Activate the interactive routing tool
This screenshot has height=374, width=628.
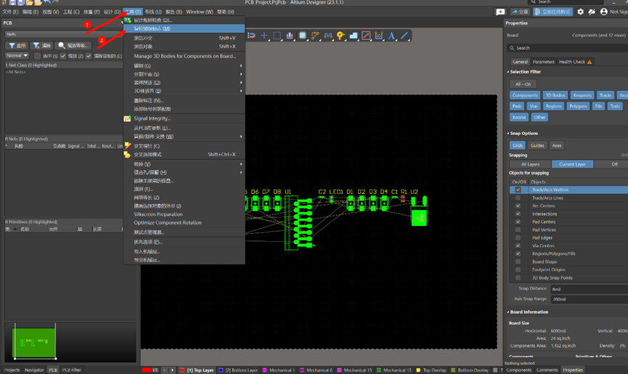[315, 36]
